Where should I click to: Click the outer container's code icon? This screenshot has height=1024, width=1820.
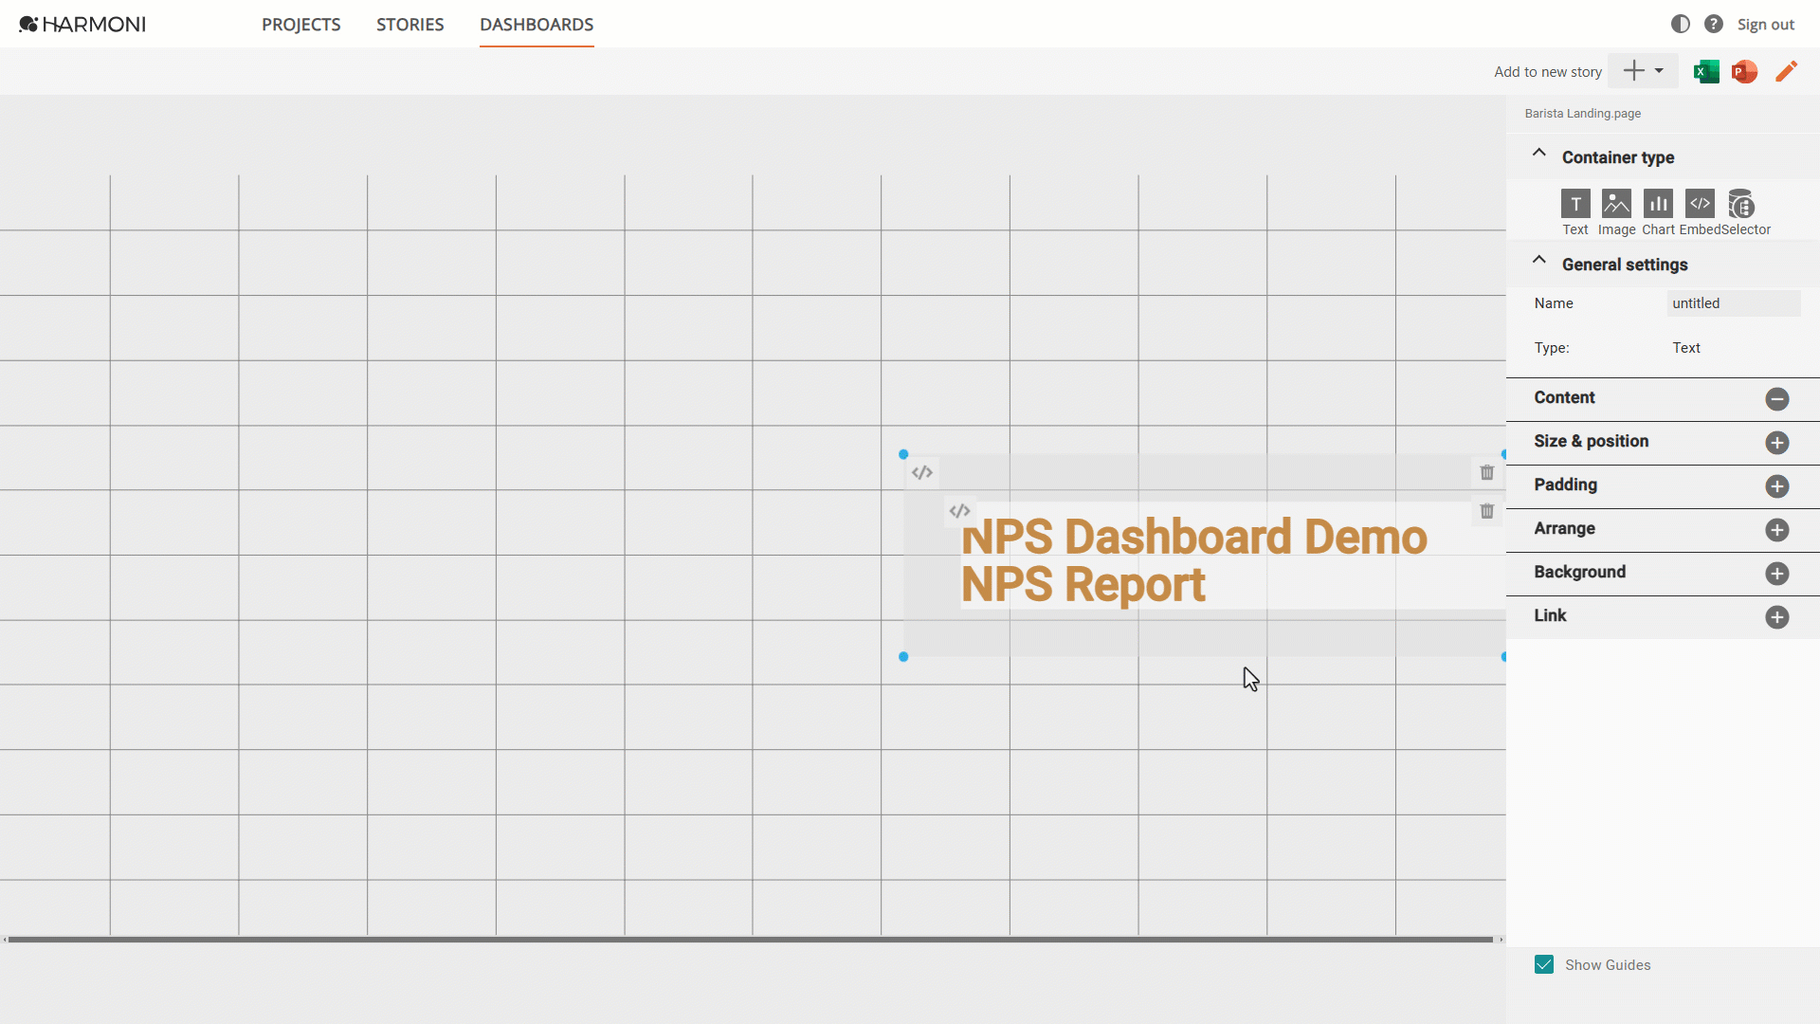coord(922,472)
